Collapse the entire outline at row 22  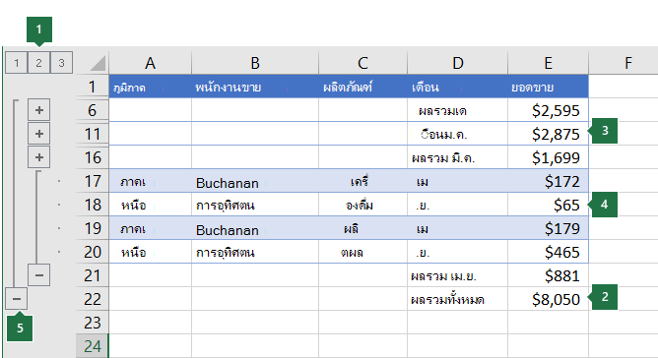[17, 298]
